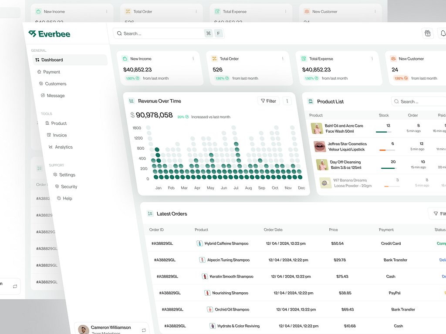
Task: Click the Orchid Oil Shampoo product icon
Action: 210,309
